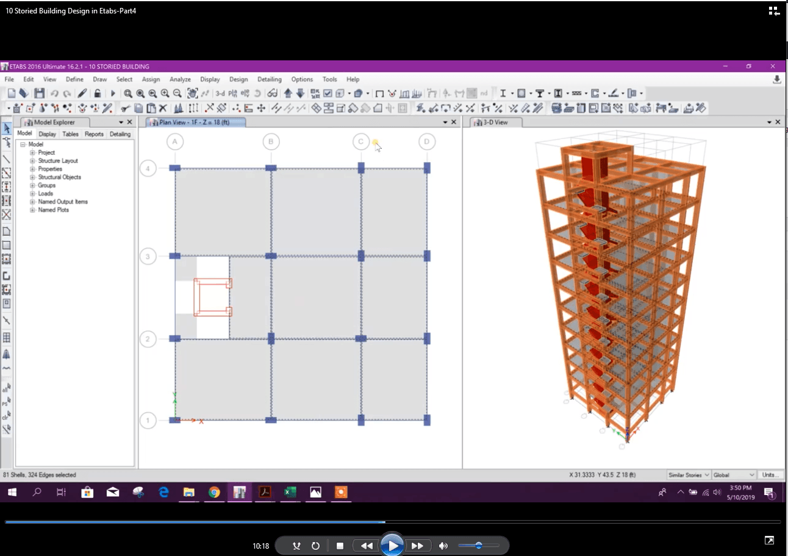Image resolution: width=788 pixels, height=556 pixels.
Task: Click the Previous Selection 'PS' icon
Action: pos(7,401)
